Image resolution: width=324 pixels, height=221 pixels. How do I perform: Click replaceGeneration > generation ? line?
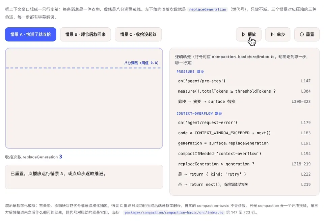(x=244, y=164)
